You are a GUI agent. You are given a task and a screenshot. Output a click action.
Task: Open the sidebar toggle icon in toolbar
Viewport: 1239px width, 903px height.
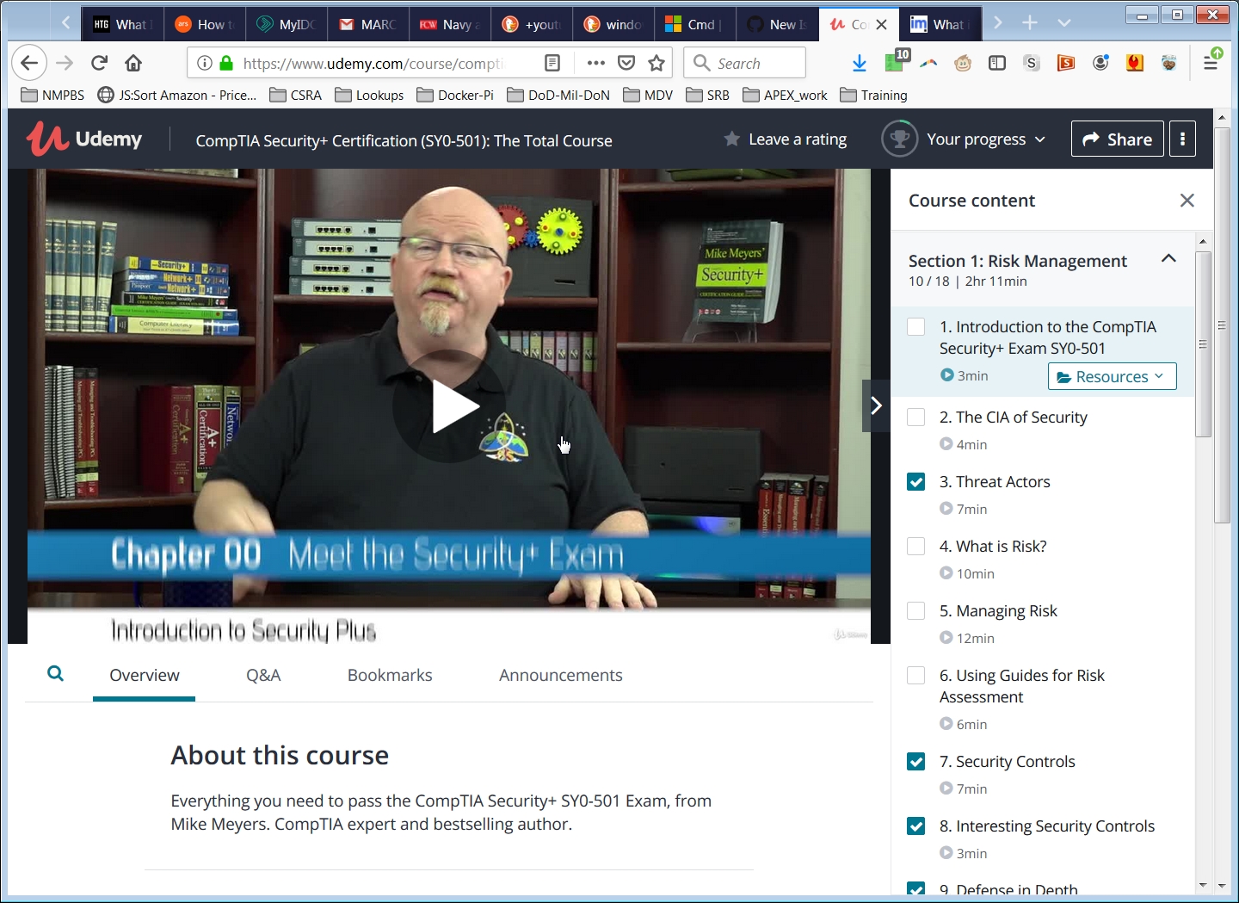point(997,63)
